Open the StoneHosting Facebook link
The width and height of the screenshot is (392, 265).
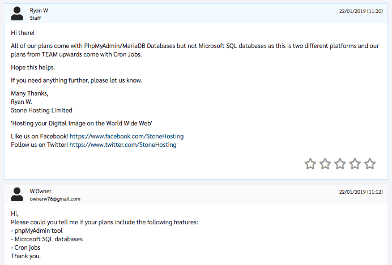click(126, 136)
